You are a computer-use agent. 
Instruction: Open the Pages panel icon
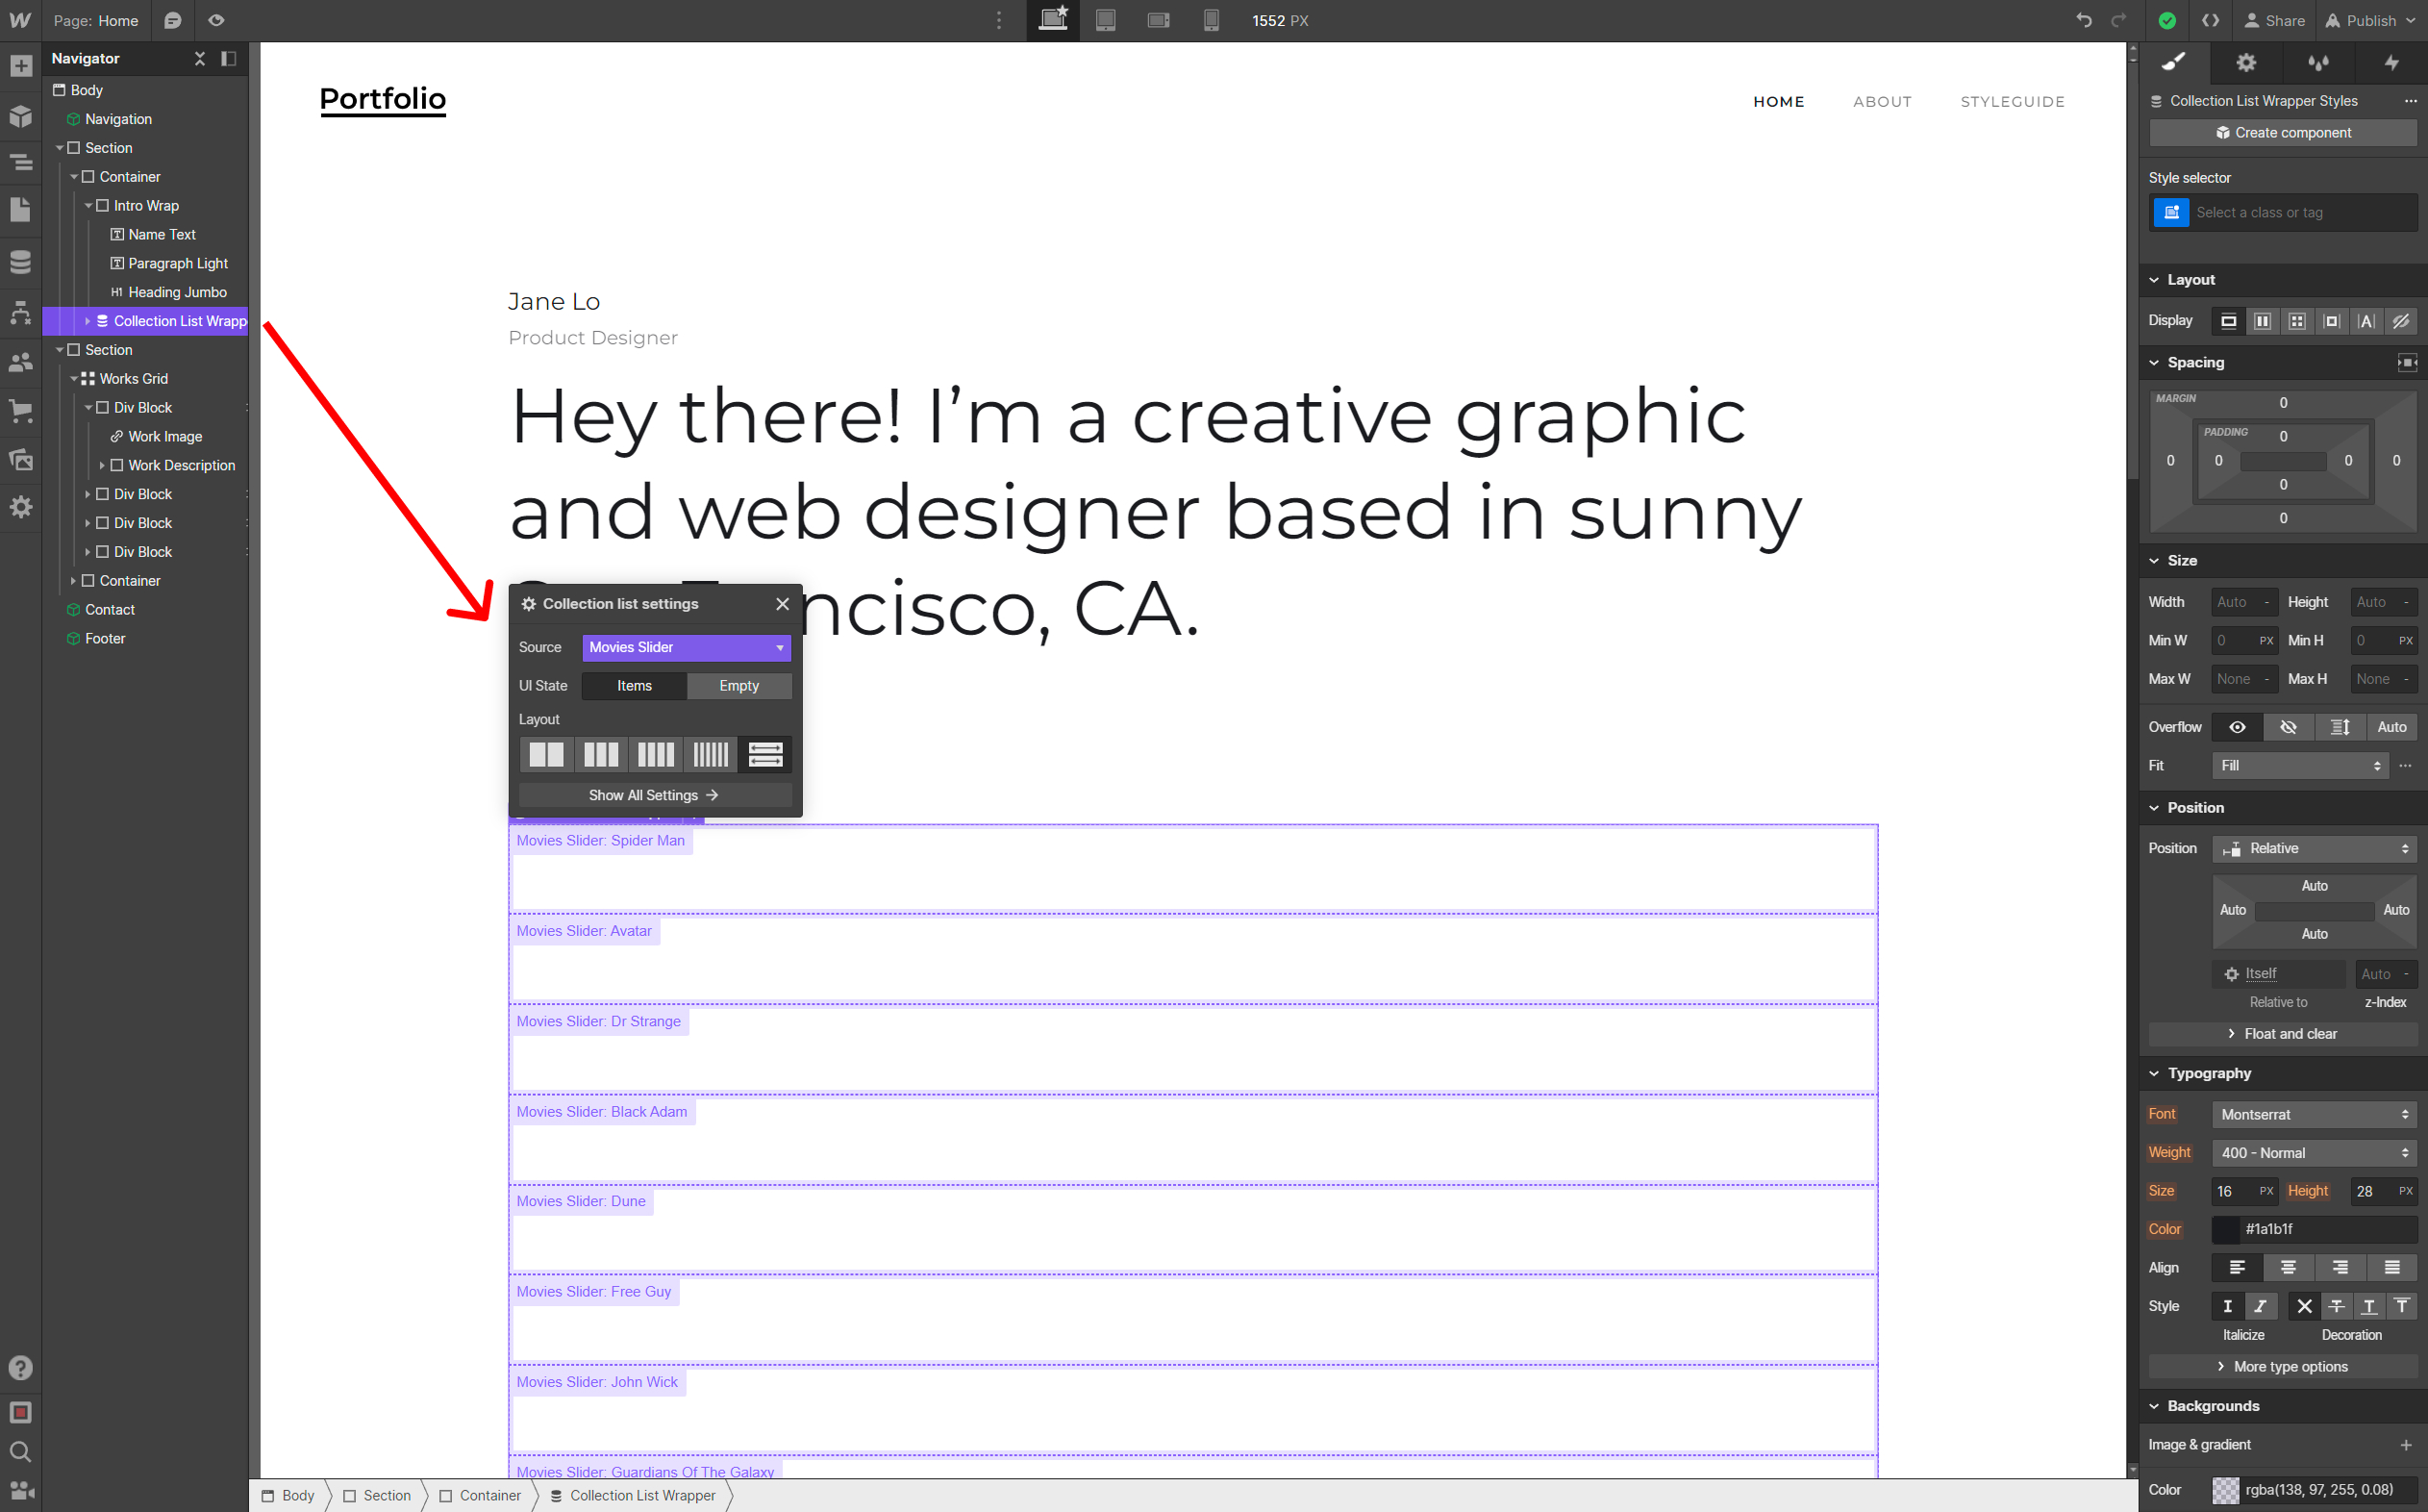[21, 209]
